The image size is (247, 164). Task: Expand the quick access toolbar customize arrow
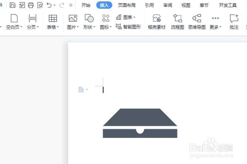71,5
